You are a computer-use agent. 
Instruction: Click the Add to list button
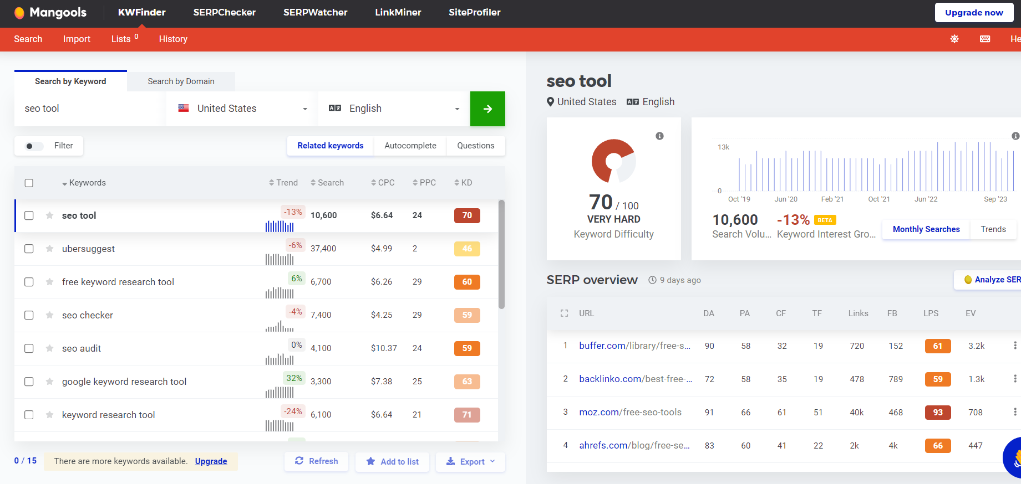point(392,462)
